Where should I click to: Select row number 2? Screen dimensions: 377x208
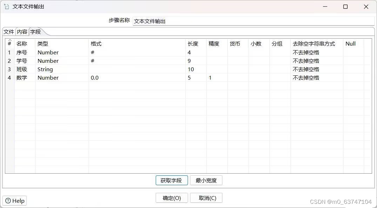[x=9, y=61]
